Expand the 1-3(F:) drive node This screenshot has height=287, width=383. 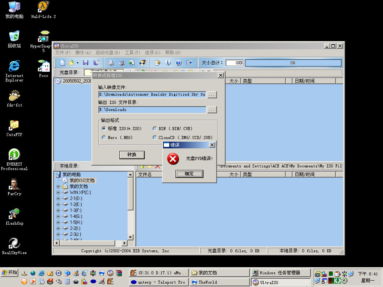58,210
